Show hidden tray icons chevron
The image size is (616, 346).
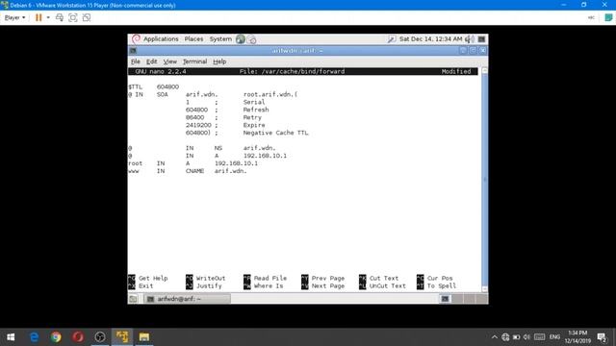pos(494,337)
